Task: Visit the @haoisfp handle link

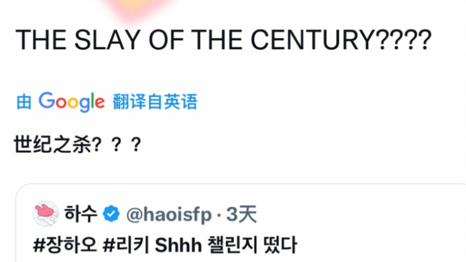Action: [168, 213]
